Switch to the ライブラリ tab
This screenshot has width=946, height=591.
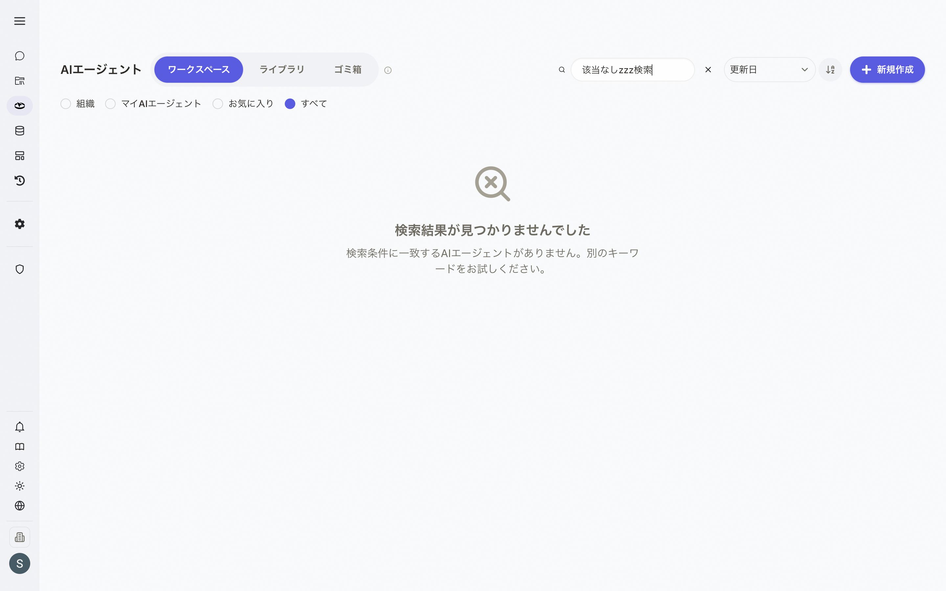coord(282,70)
